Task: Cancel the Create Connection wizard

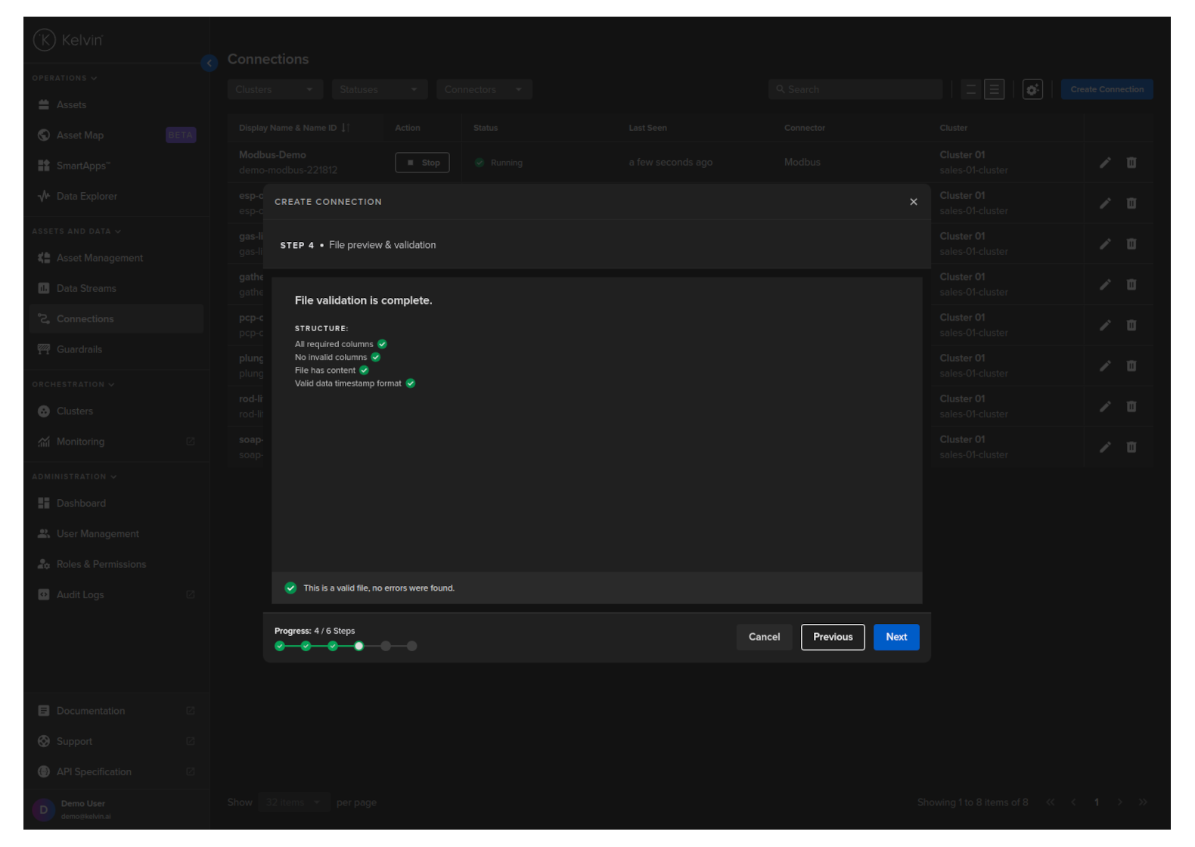Action: point(763,637)
